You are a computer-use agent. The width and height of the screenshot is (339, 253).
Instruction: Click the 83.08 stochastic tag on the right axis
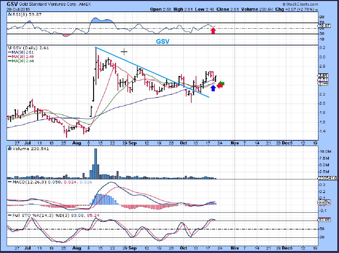[324, 220]
